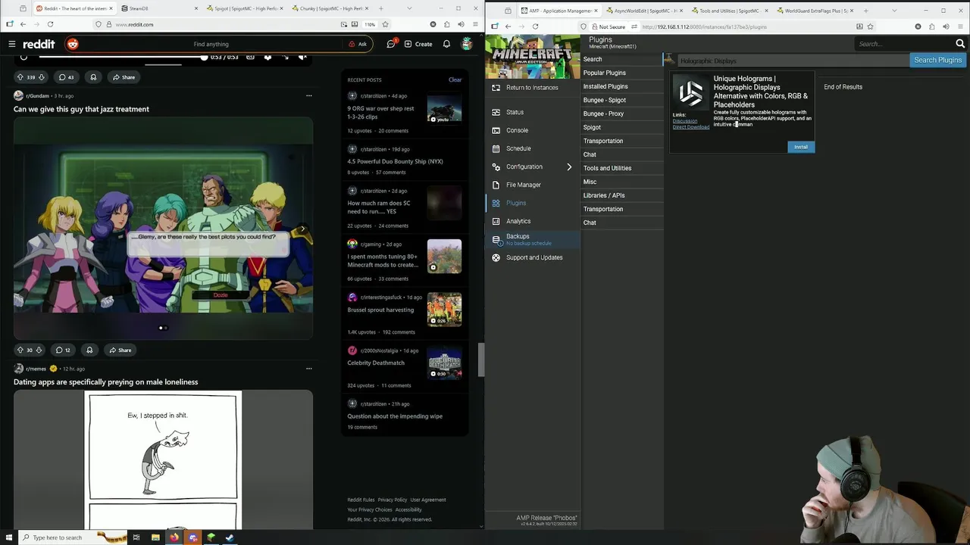Return to Instances in AMP sidebar
970x545 pixels.
click(532, 87)
